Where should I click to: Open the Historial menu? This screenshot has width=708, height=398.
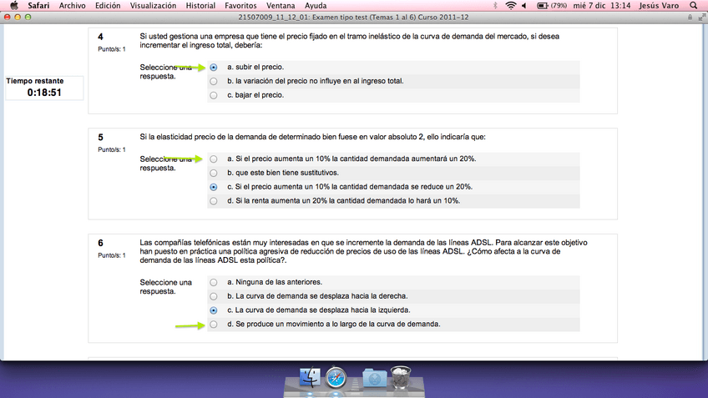click(200, 6)
